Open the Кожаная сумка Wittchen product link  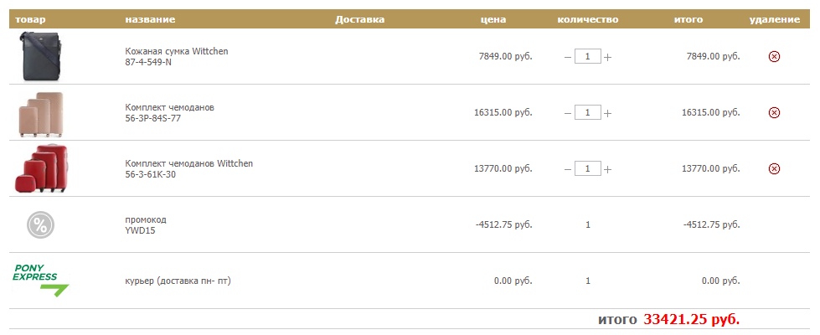click(x=176, y=51)
